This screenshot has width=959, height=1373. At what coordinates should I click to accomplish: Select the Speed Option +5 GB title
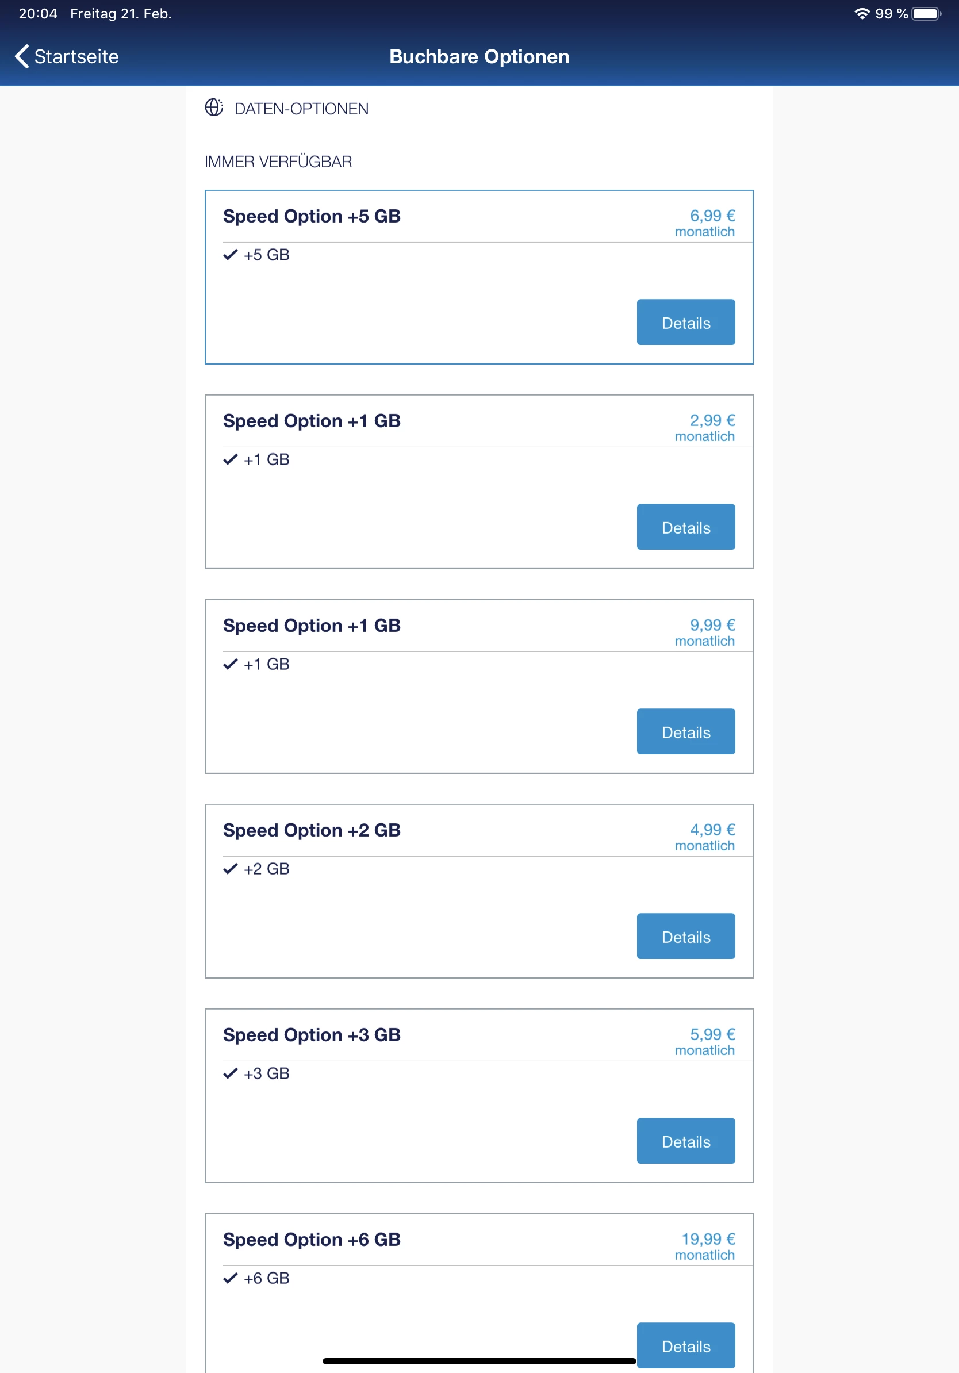(x=312, y=216)
